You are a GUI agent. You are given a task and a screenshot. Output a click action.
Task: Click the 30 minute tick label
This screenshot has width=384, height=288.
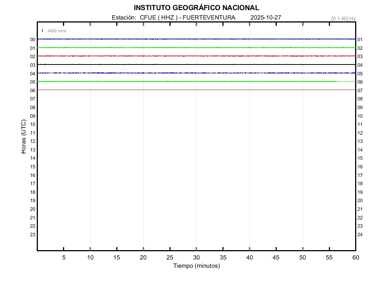(x=196, y=257)
